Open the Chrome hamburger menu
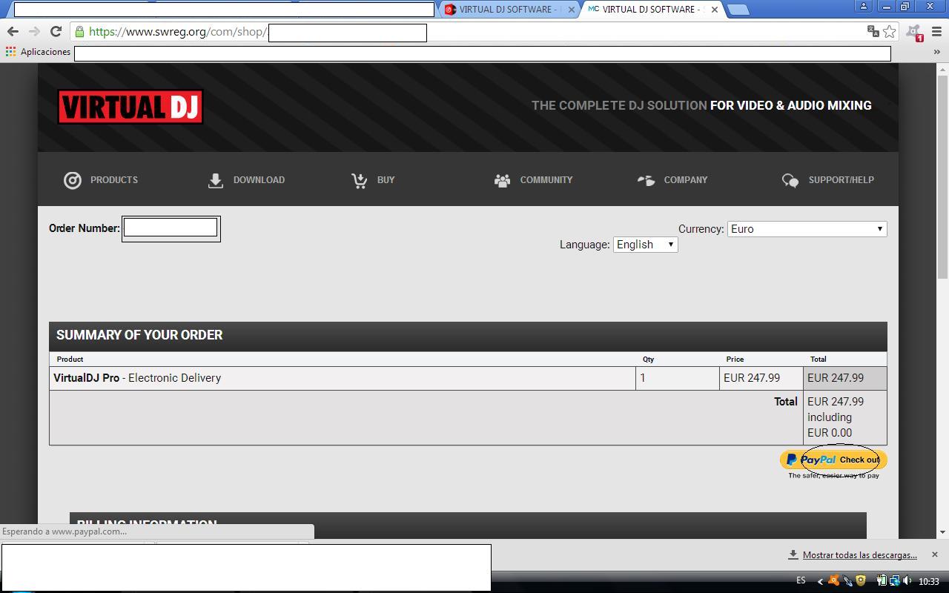This screenshot has width=949, height=593. 935,31
